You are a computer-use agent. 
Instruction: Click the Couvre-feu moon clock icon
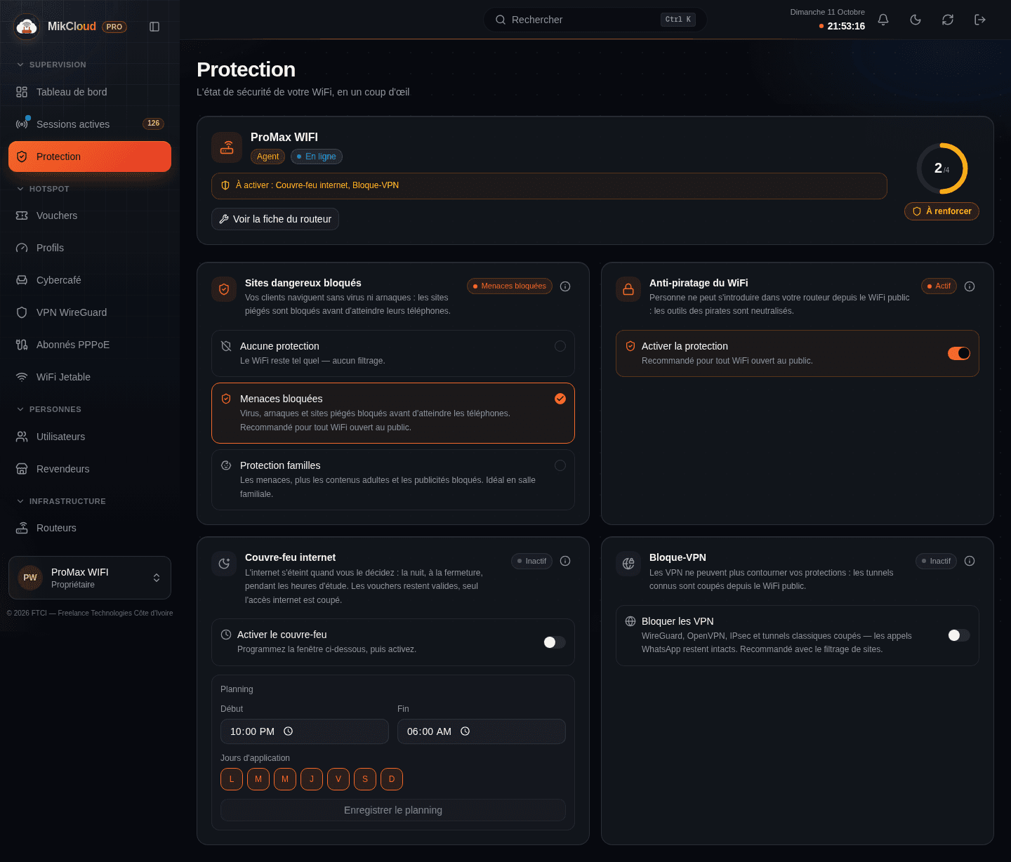[224, 564]
